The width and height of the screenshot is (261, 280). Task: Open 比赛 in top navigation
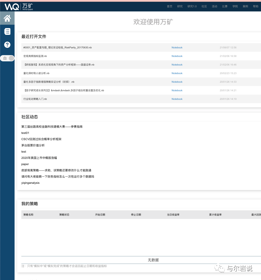coord(225,6)
